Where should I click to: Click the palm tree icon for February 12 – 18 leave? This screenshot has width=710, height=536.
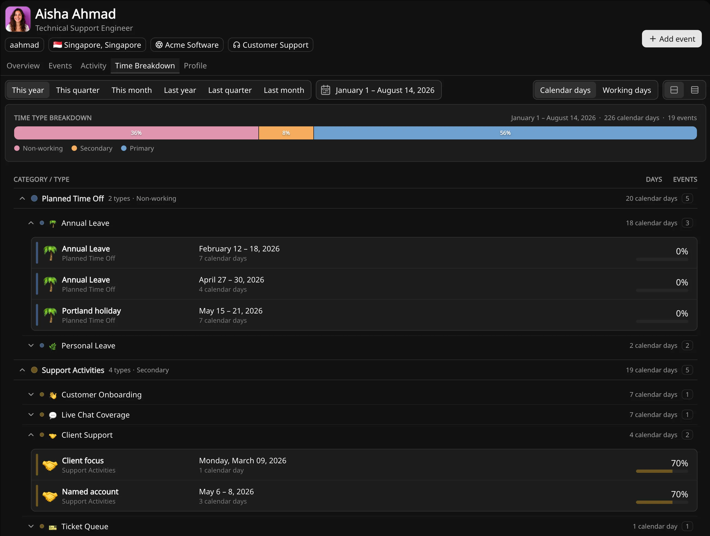tap(50, 253)
